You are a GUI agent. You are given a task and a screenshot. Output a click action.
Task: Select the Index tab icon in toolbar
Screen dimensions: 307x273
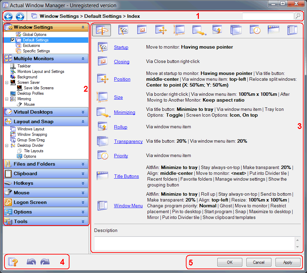coord(101,30)
